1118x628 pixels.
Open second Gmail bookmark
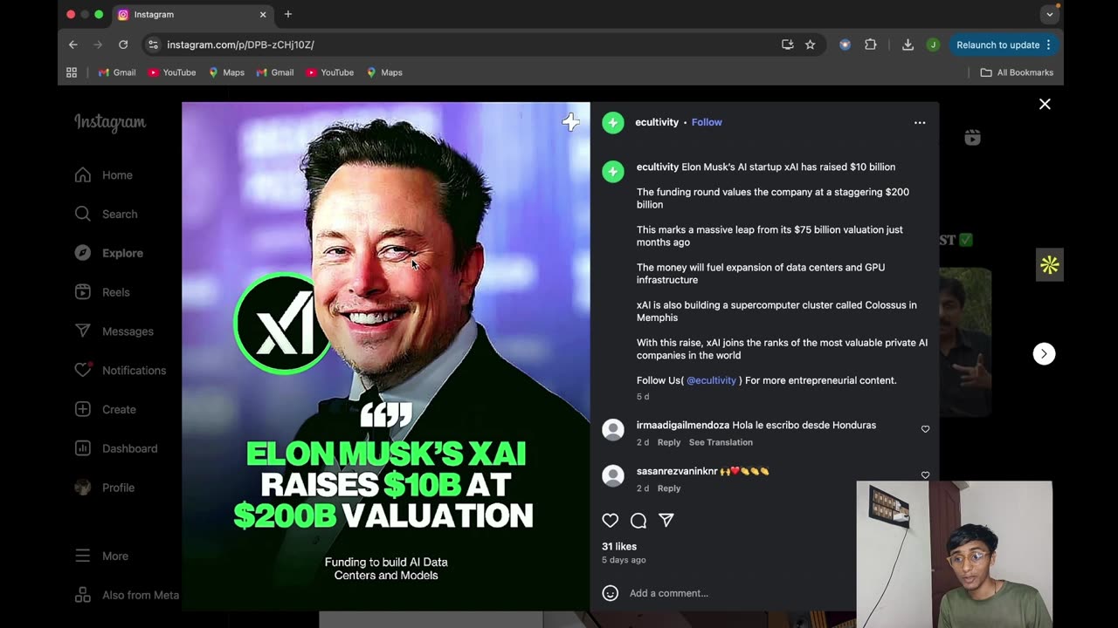(x=274, y=72)
